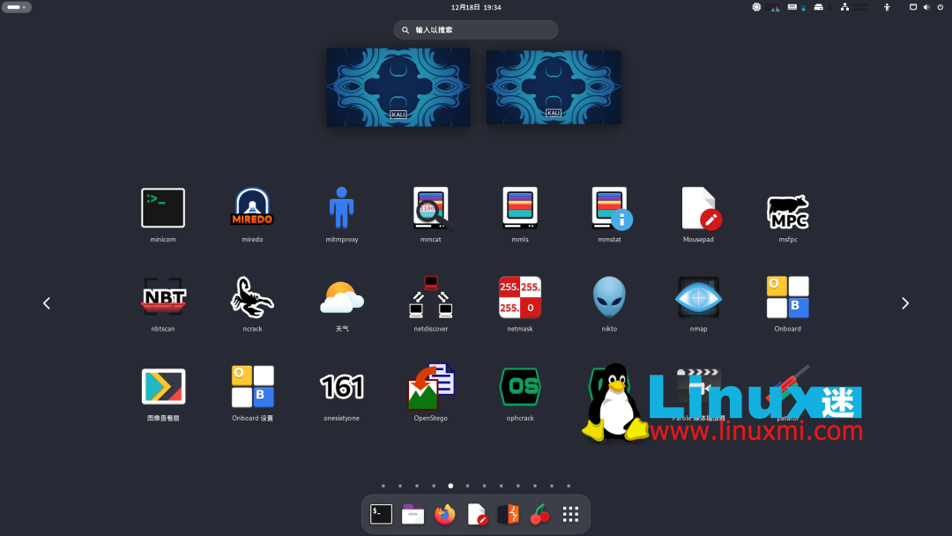
Task: Open OpenStego
Action: coord(431,387)
